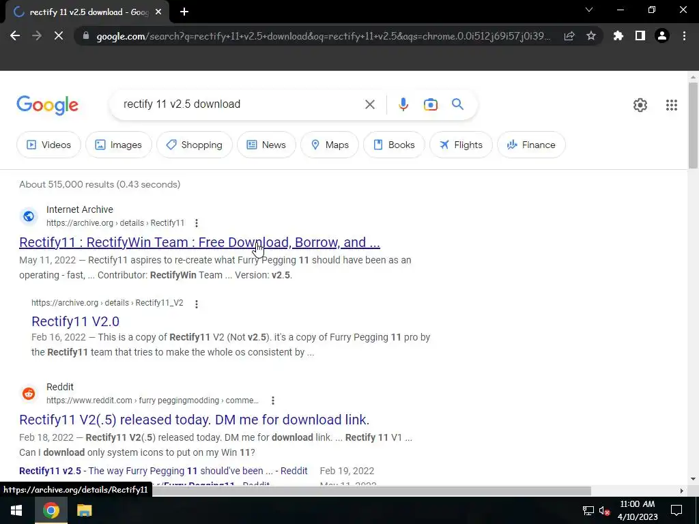This screenshot has width=699, height=524.
Task: Open the Chrome three-dot menu
Action: click(x=684, y=36)
